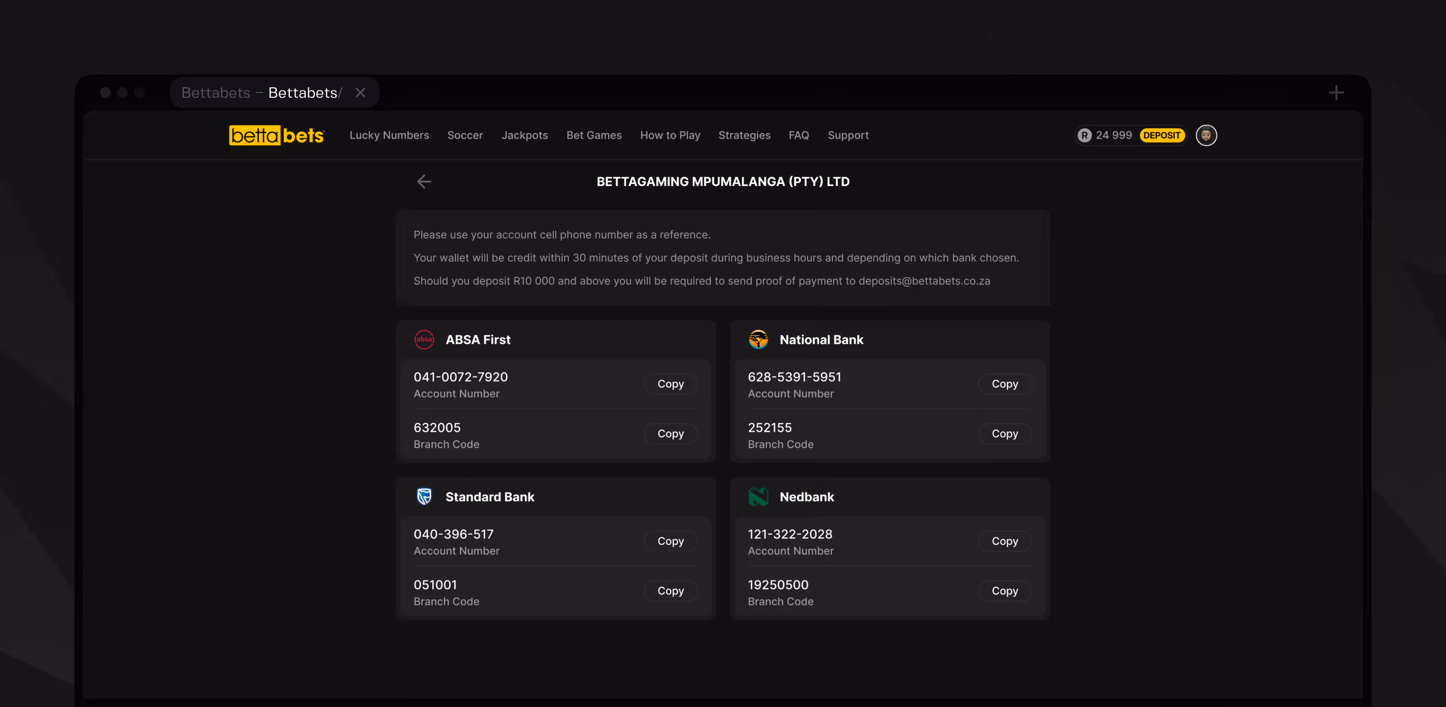1446x707 pixels.
Task: Click the Rand currency balance icon
Action: pyautogui.click(x=1084, y=135)
